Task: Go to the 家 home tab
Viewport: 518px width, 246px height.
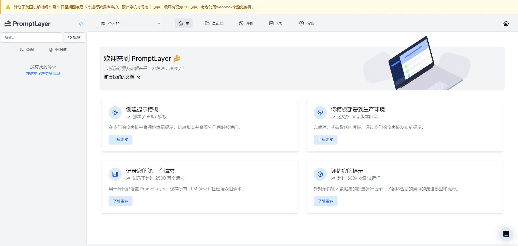Action: tap(184, 23)
